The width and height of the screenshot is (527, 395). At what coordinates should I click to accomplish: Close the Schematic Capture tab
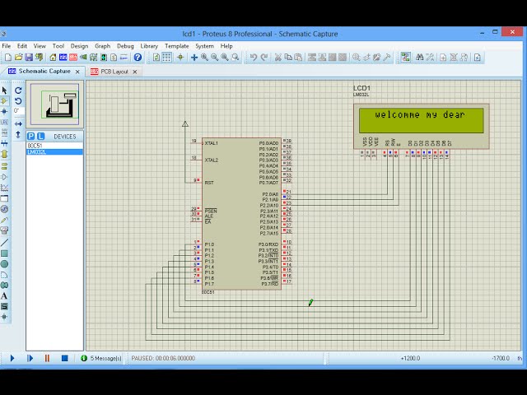(x=77, y=72)
